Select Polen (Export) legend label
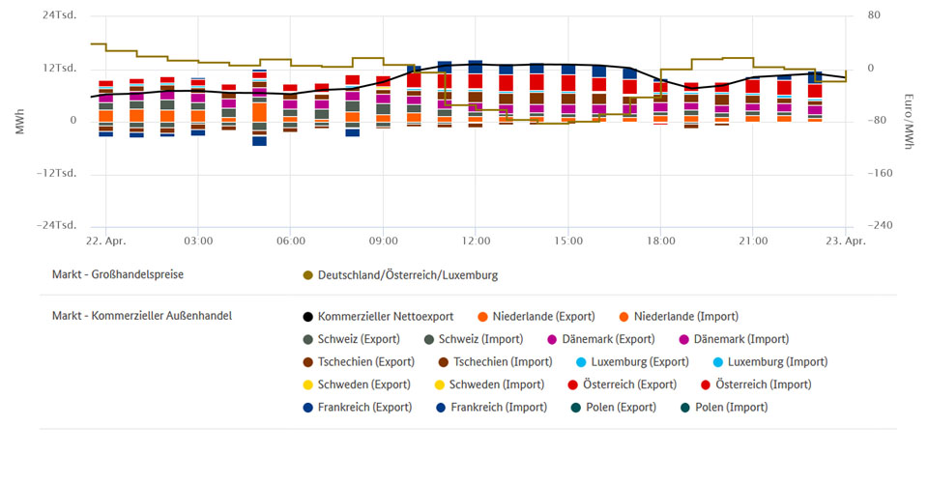The width and height of the screenshot is (928, 483). [621, 408]
